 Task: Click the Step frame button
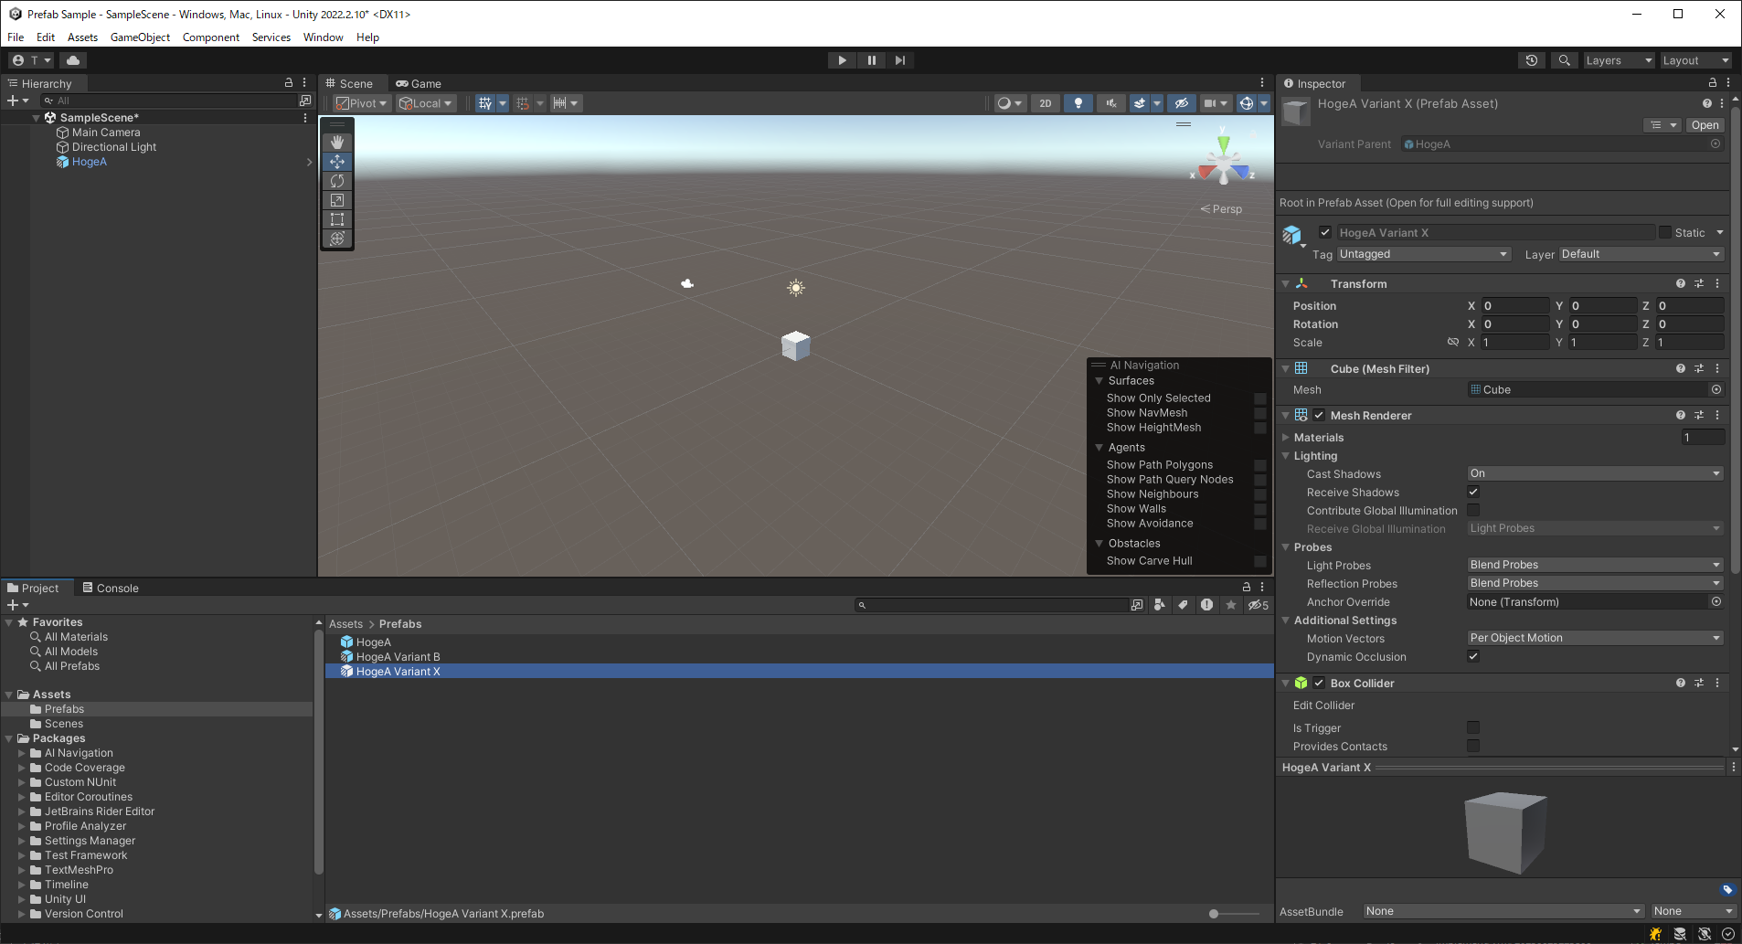[x=900, y=60]
